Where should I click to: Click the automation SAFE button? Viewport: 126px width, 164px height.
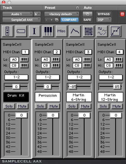tap(87, 20)
